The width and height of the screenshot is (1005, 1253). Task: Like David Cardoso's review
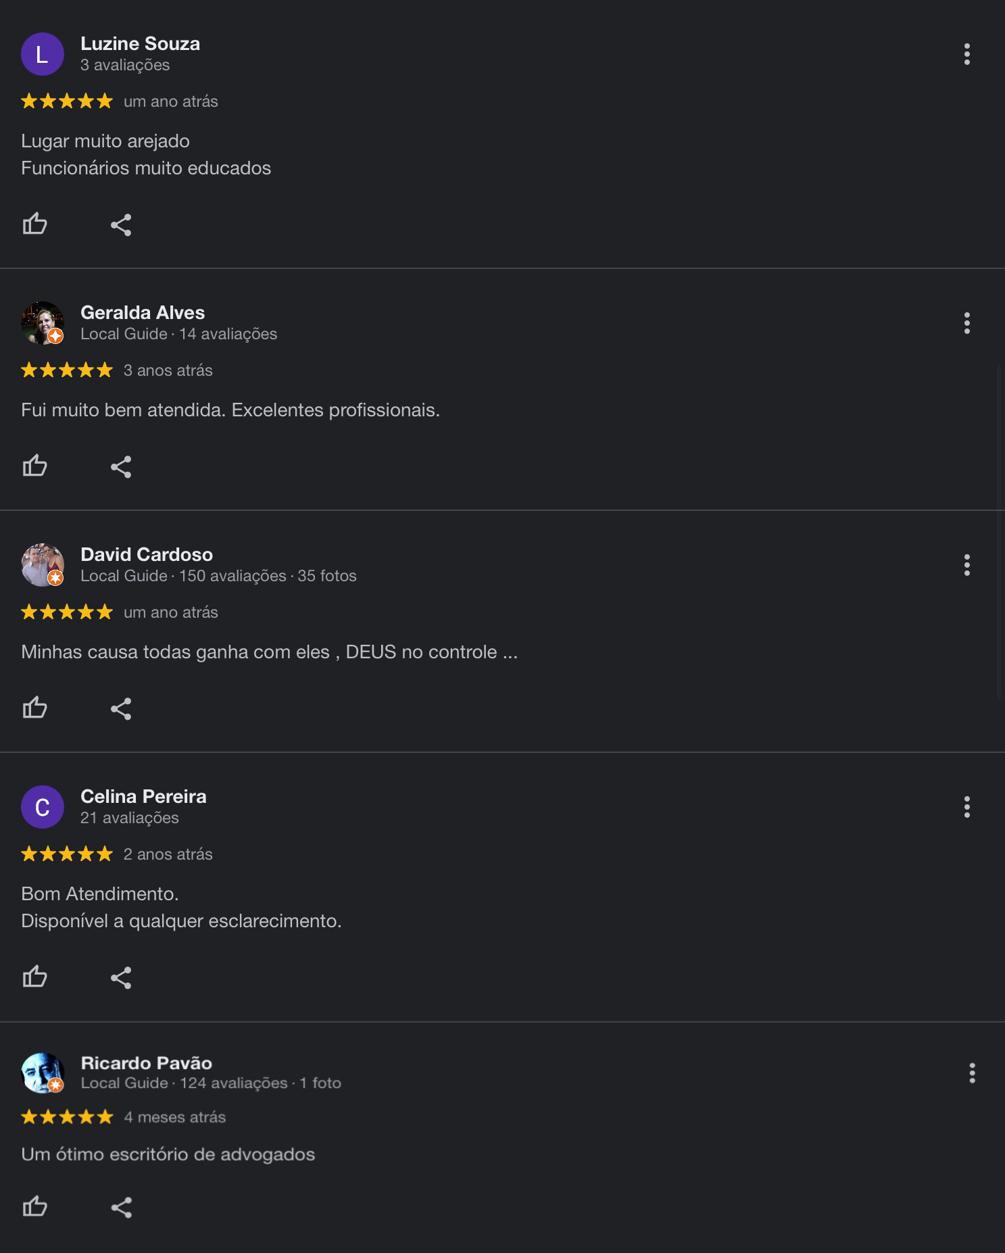coord(34,708)
